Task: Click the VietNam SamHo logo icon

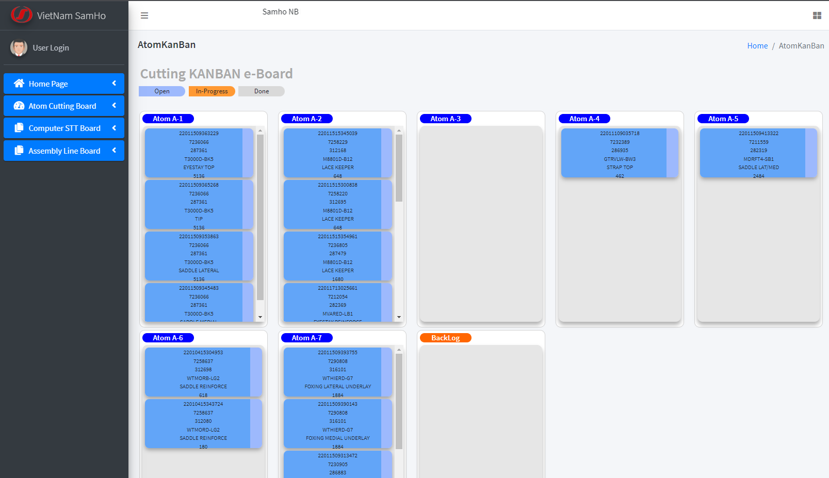Action: (22, 15)
